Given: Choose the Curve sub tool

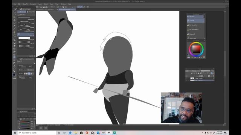Looking at the screenshot, I should coord(26,22).
